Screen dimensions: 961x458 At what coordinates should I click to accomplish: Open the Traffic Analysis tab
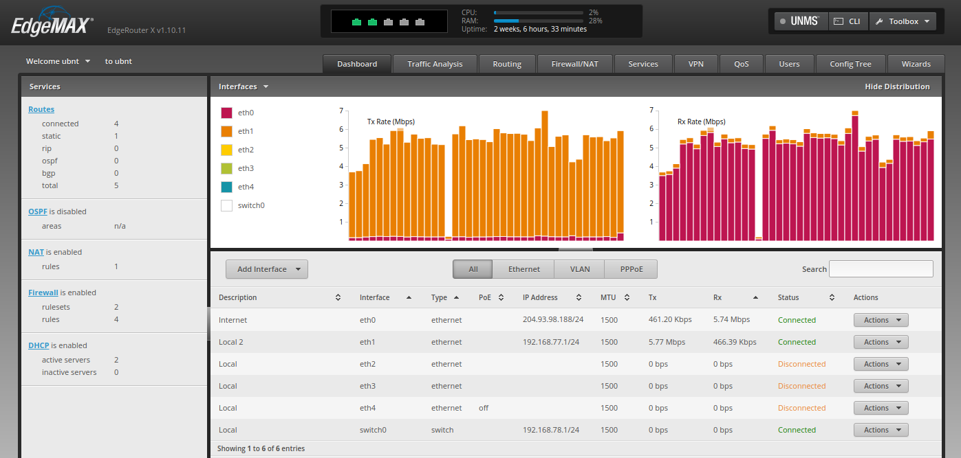click(435, 64)
